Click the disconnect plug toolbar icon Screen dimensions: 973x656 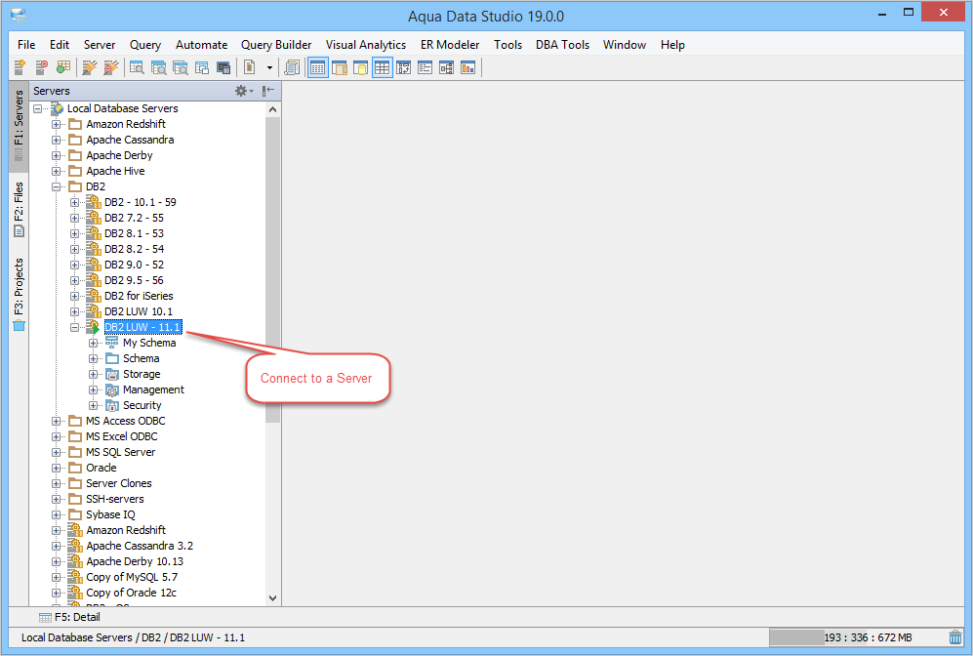coord(111,67)
